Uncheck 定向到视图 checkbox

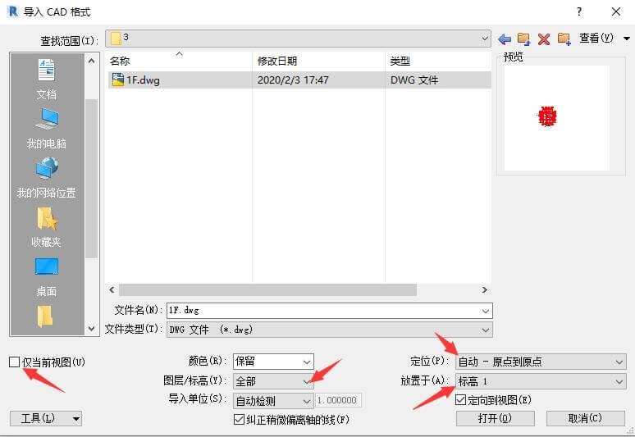(461, 400)
